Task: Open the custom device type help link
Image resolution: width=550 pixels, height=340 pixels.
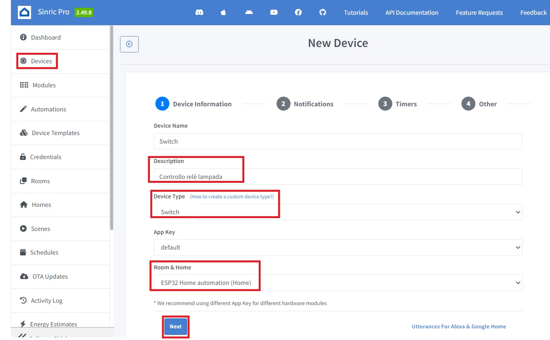Action: point(231,197)
